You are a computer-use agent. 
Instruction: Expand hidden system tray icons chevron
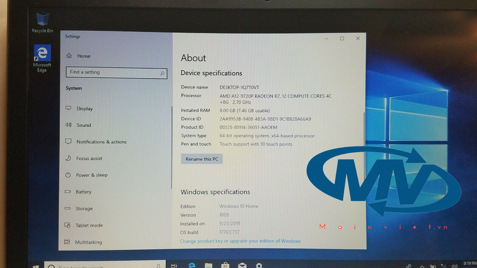click(x=422, y=266)
